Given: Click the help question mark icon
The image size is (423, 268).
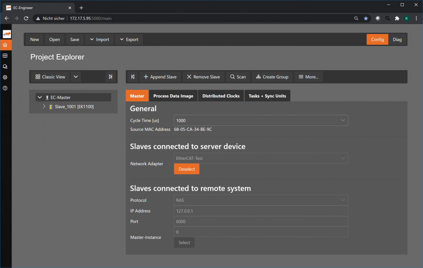Looking at the screenshot, I should click(5, 88).
